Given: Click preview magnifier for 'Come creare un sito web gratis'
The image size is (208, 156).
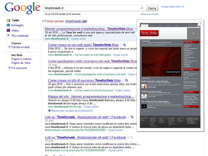Looking at the screenshot, I should (x=125, y=45).
